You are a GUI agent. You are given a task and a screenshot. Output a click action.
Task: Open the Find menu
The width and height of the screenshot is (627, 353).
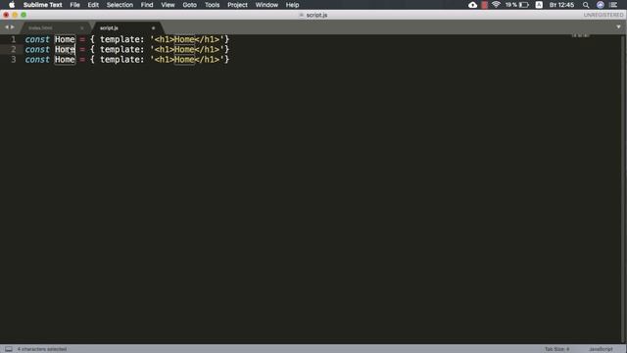coord(147,5)
